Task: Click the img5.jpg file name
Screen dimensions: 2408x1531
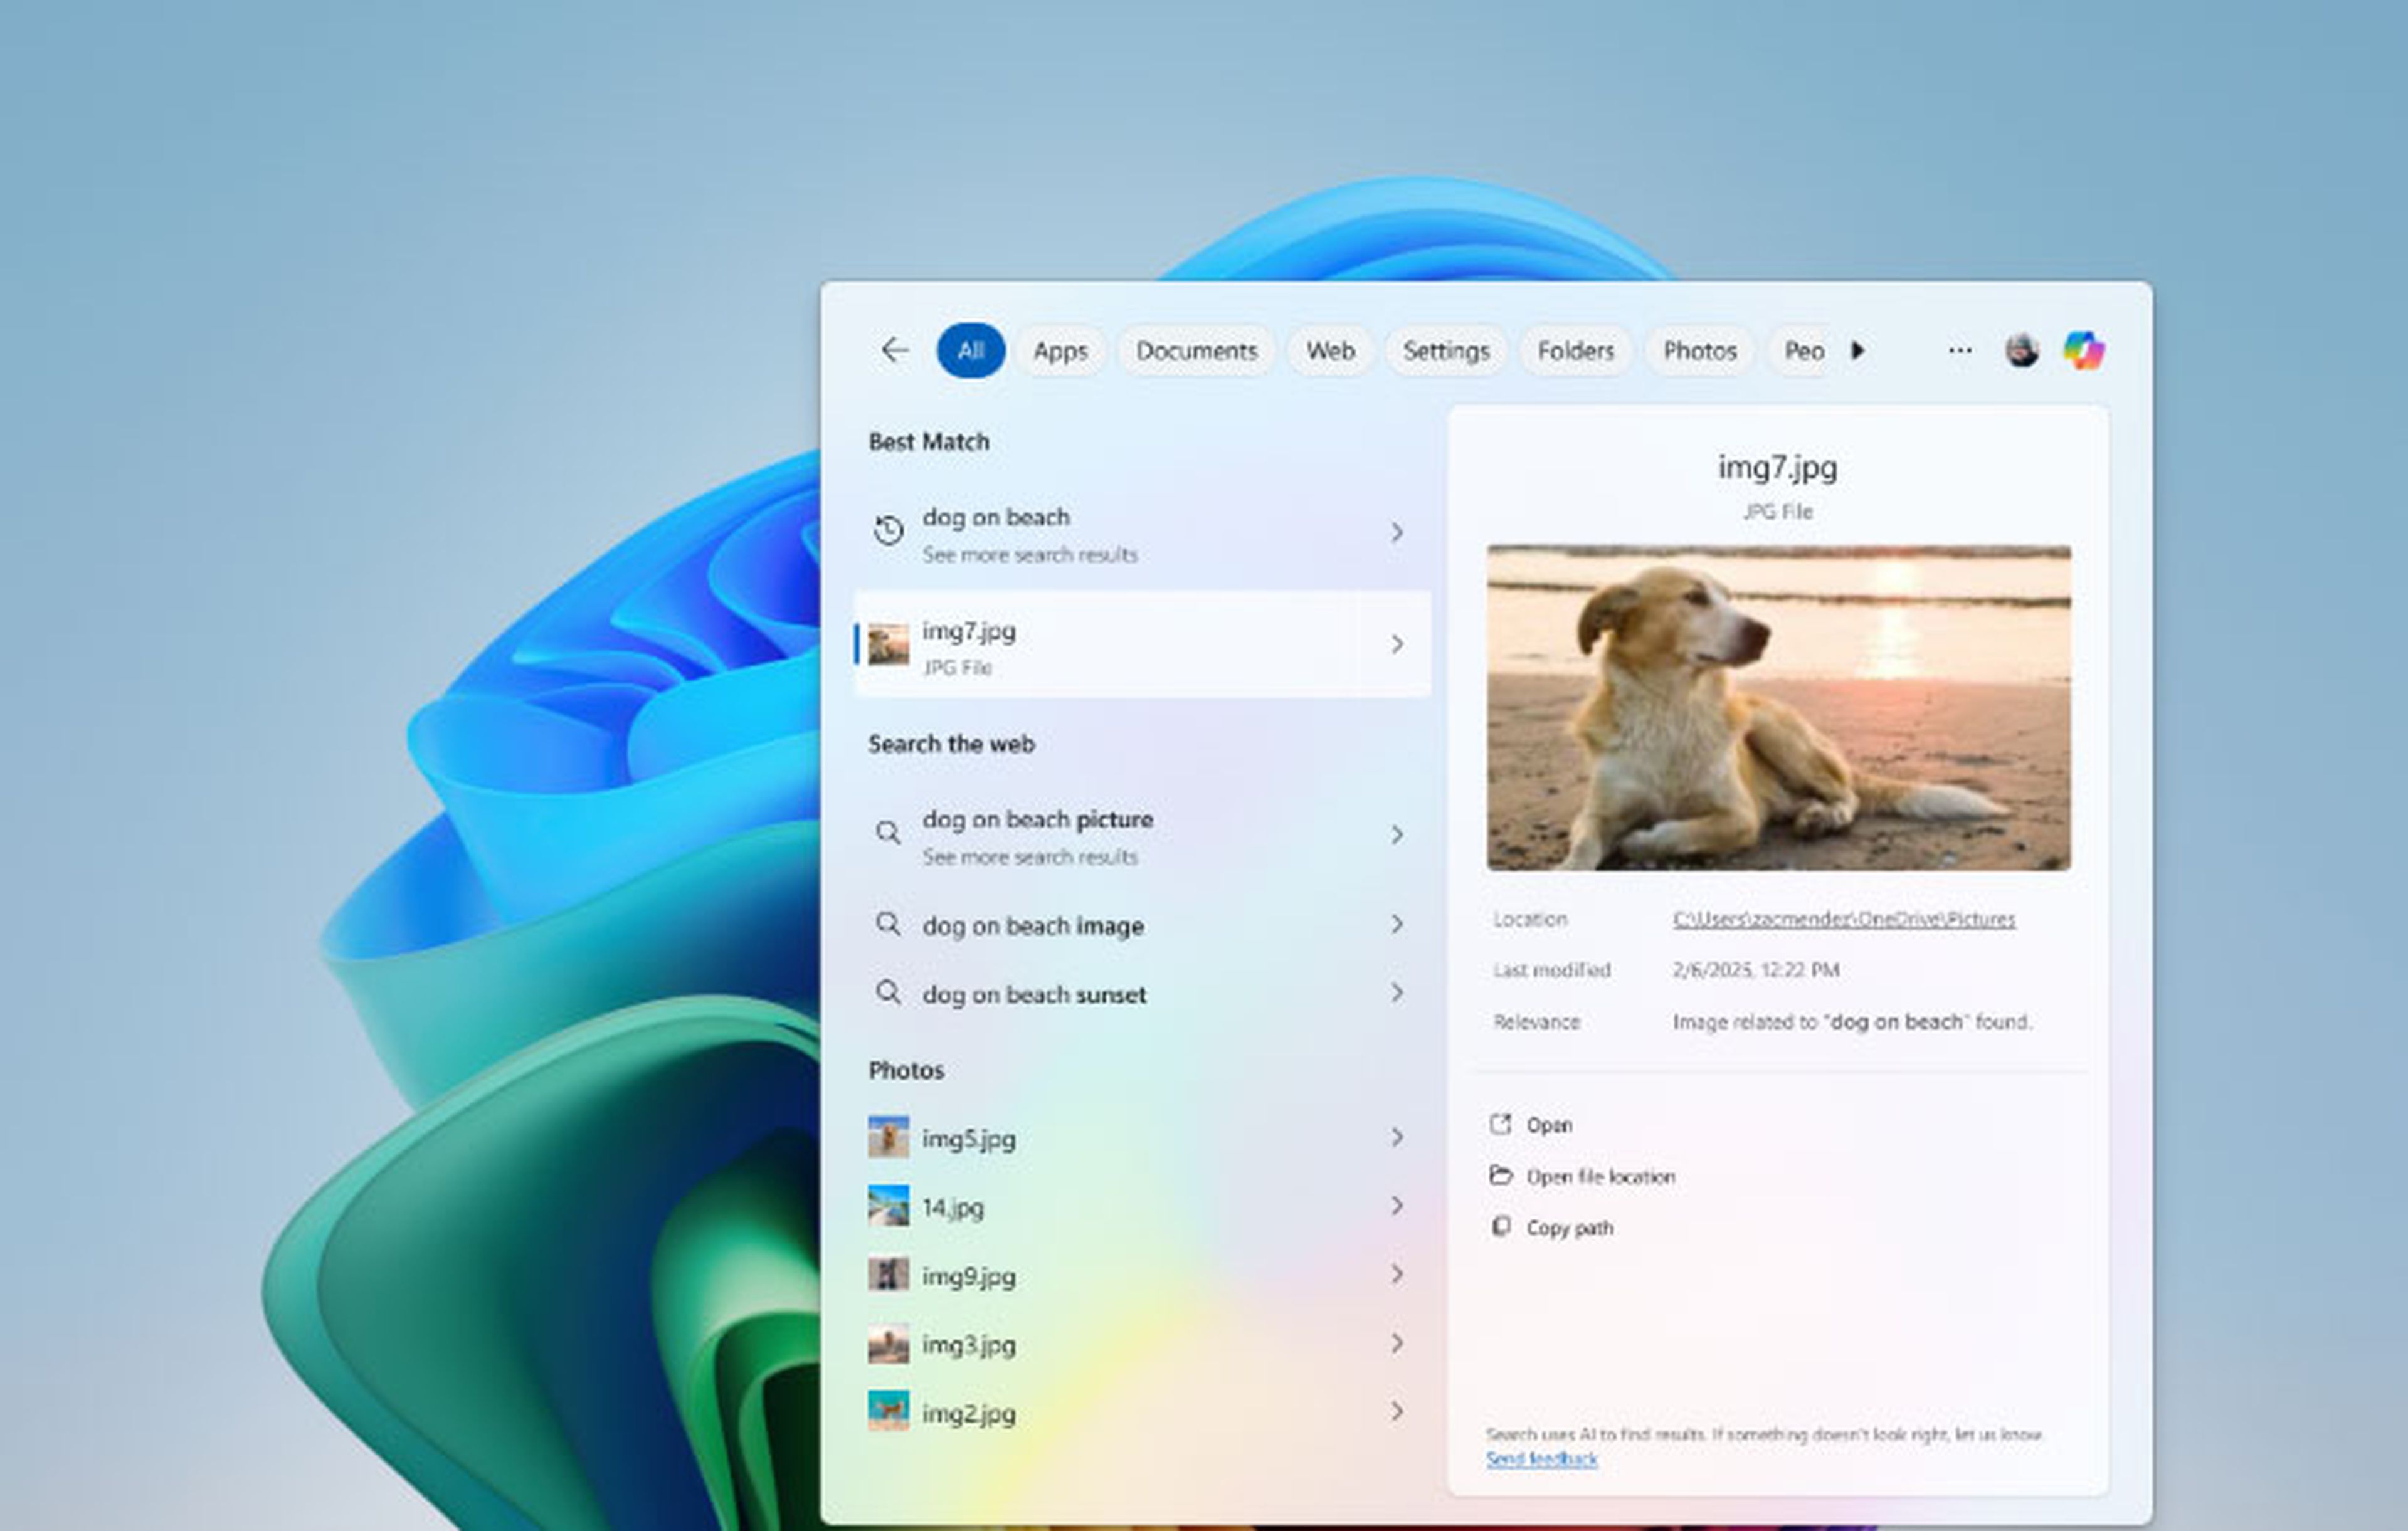Action: (968, 1139)
